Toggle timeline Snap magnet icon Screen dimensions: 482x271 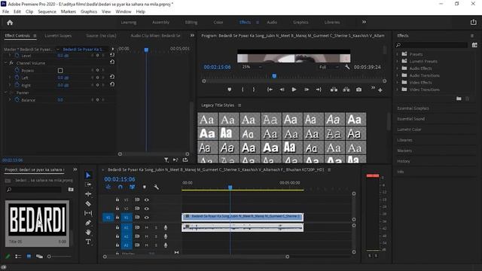120,187
